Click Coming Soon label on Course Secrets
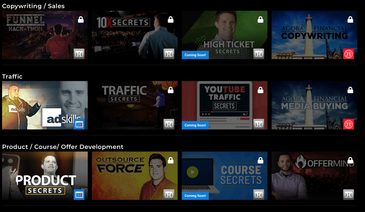This screenshot has height=212, width=365. [195, 196]
